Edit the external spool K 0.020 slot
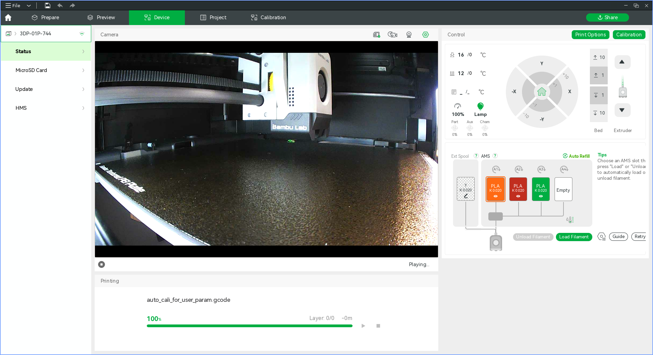The height and width of the screenshot is (355, 653). [x=466, y=189]
